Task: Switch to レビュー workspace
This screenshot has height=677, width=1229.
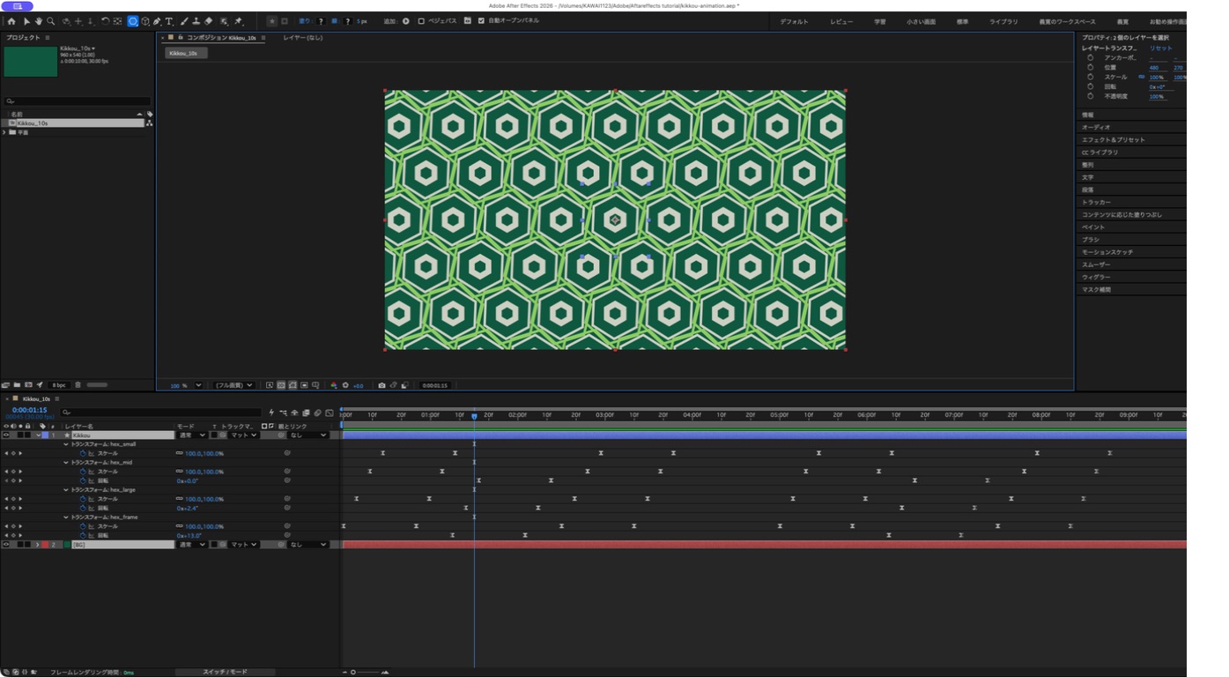Action: [841, 21]
